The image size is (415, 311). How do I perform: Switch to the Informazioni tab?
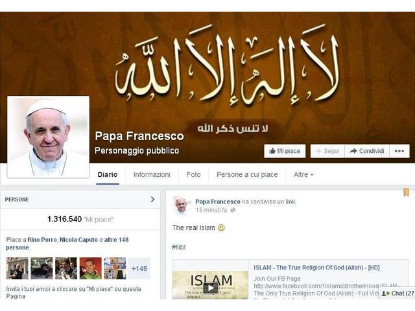click(x=152, y=174)
